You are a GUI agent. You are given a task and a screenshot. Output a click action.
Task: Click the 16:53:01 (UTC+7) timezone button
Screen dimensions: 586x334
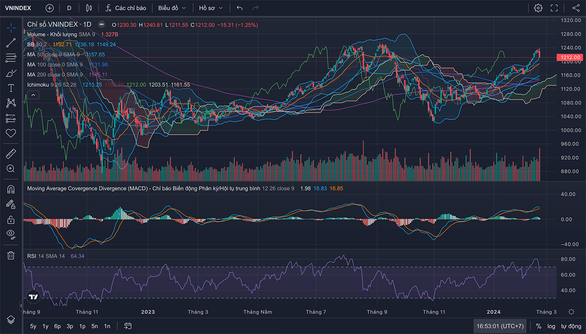pos(500,326)
